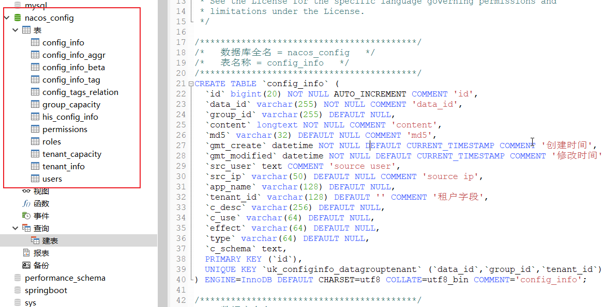The height and width of the screenshot is (307, 603).
Task: Click 'PRIMARY KEY' on line 38
Action: pos(233,259)
